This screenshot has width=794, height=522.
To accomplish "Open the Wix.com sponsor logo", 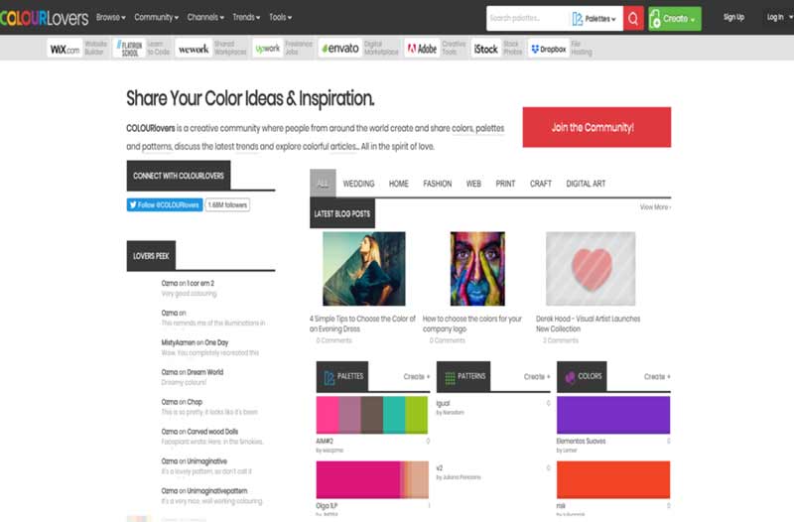I will click(65, 49).
